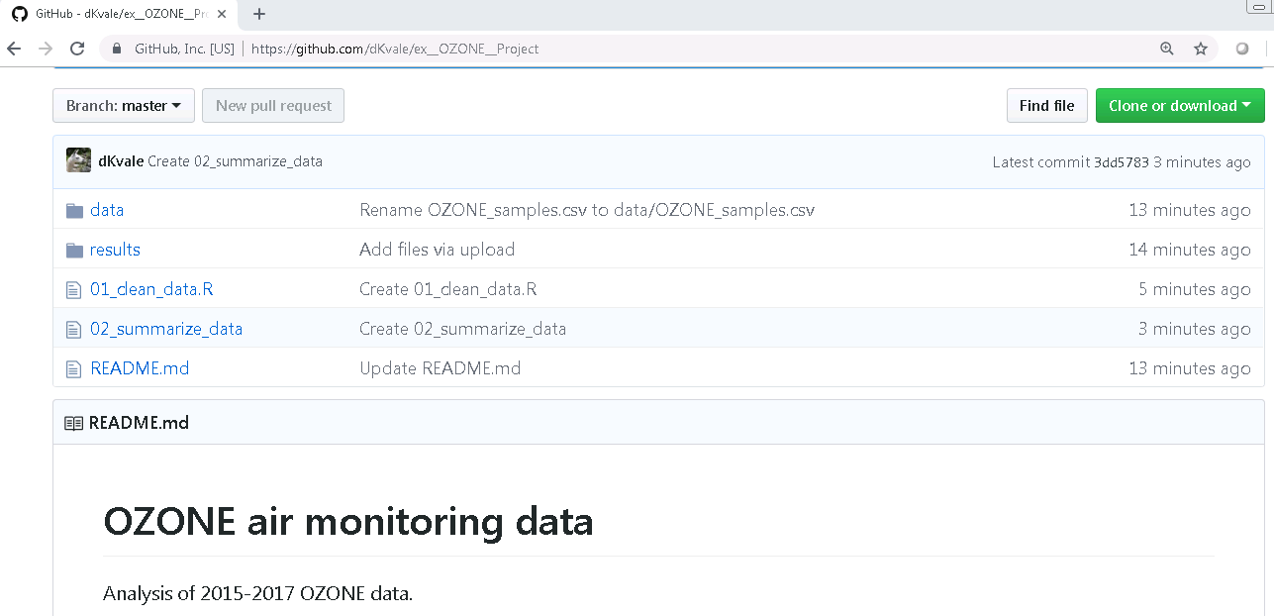Select the GitHub browser tab
This screenshot has width=1274, height=616.
(x=119, y=14)
